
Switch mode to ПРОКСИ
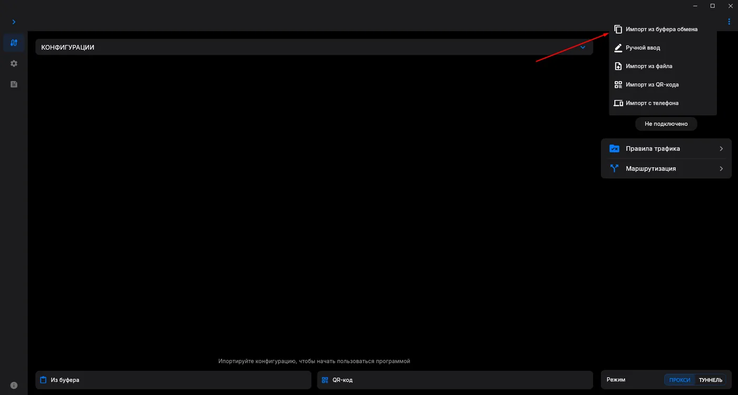680,380
